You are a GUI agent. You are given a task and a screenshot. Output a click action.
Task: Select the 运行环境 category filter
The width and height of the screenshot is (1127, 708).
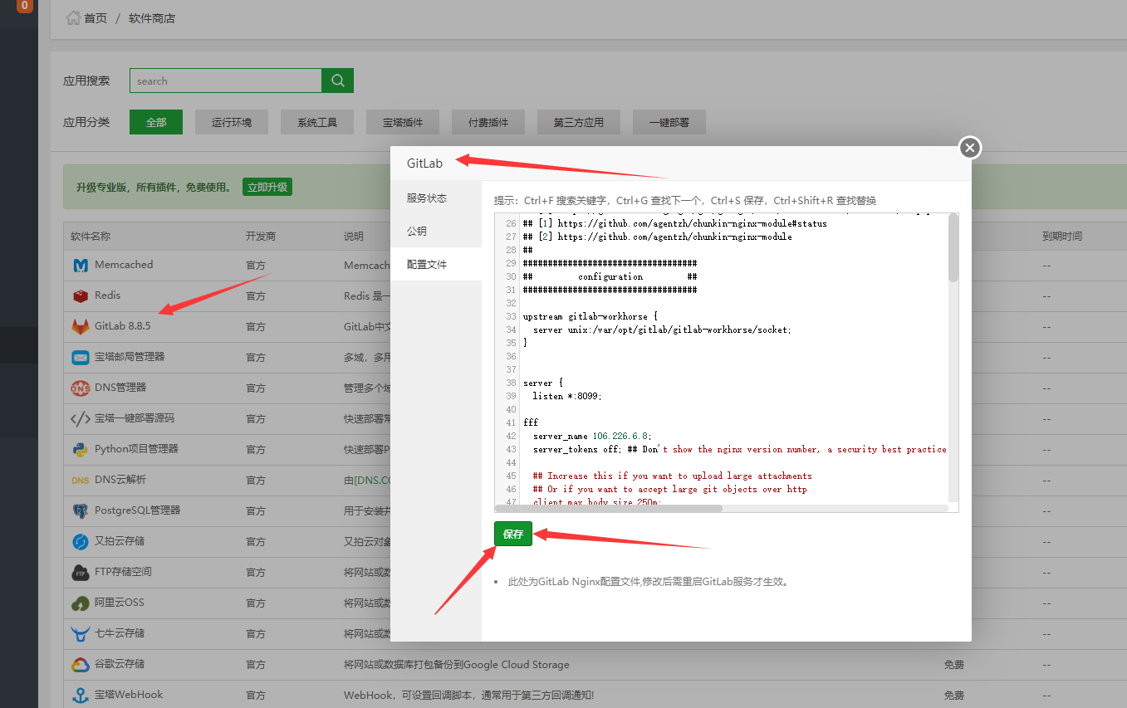(x=231, y=121)
